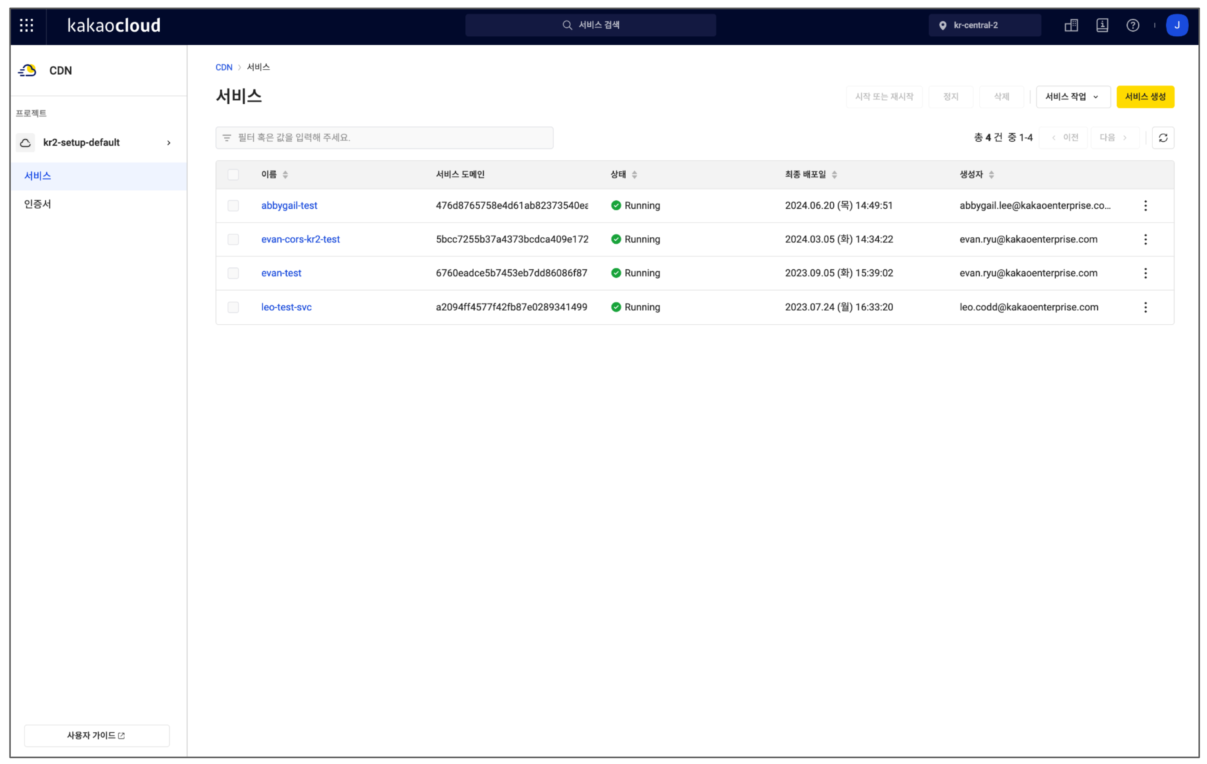Click date 2023.07.24 (월) 16:33:20
Image resolution: width=1207 pixels, height=764 pixels.
coord(838,307)
